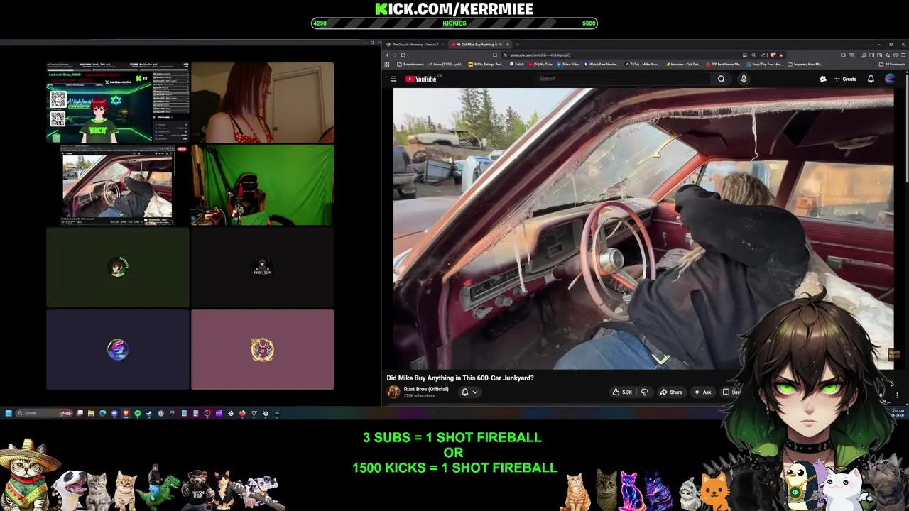The height and width of the screenshot is (511, 909).
Task: Like the video with 5.3K likes
Action: pos(622,392)
